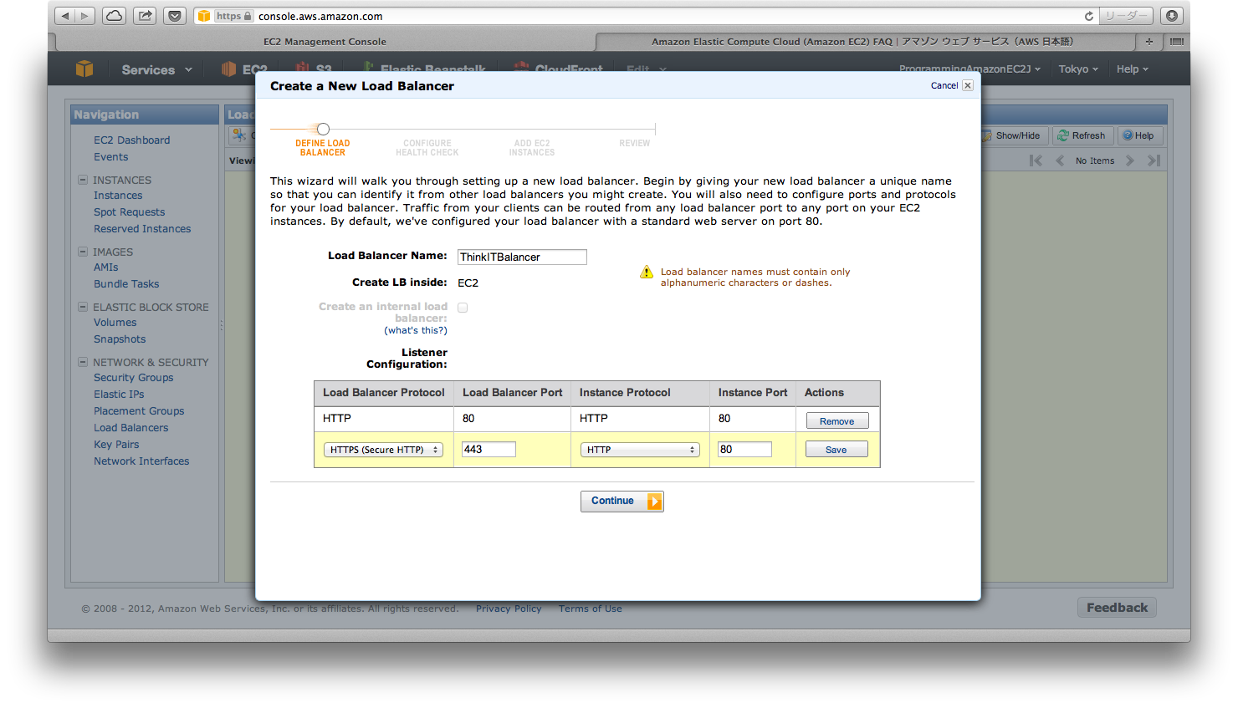The image size is (1238, 708).
Task: Click the Share icon in Safari toolbar
Action: pyautogui.click(x=145, y=16)
